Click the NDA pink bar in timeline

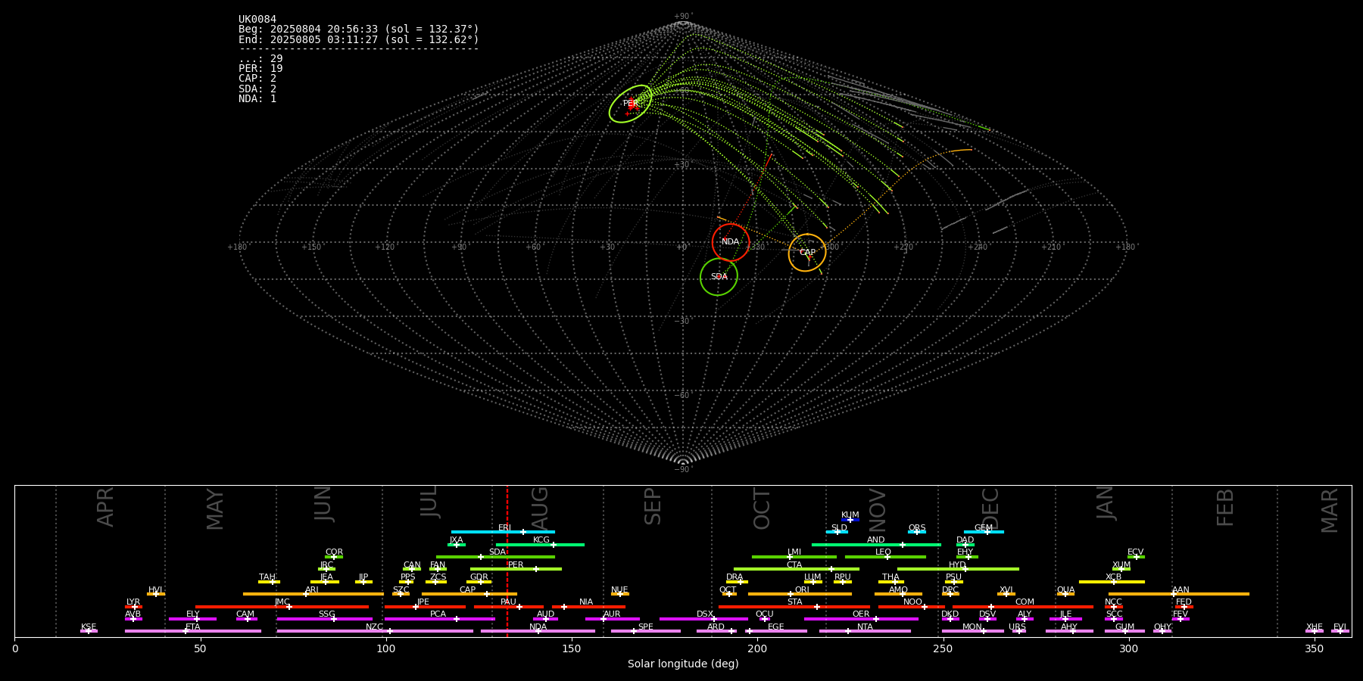[x=538, y=631]
